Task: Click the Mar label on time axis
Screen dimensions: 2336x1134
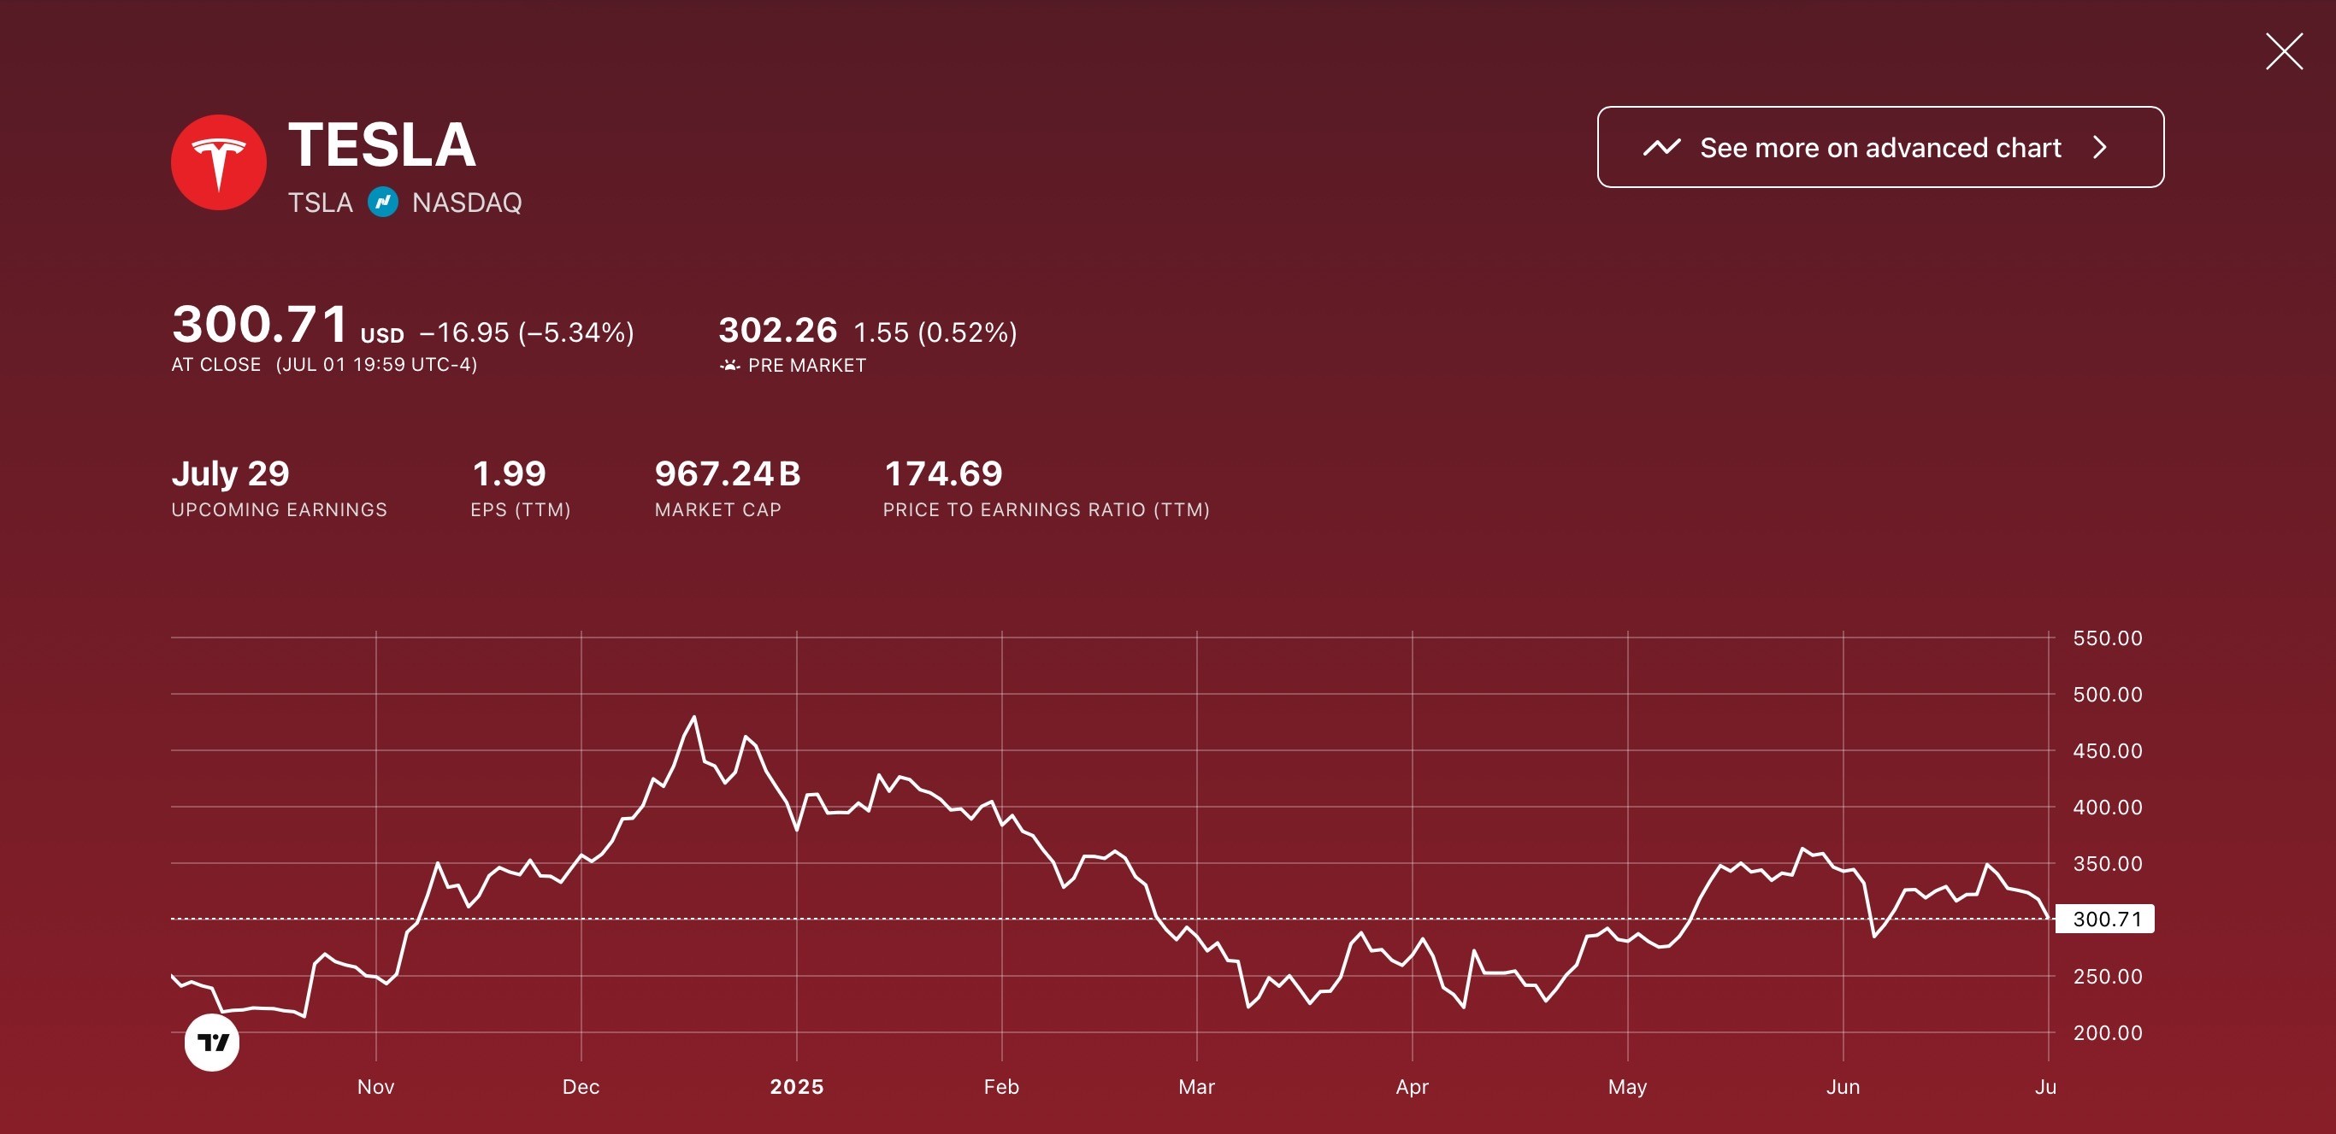Action: click(x=1196, y=1087)
